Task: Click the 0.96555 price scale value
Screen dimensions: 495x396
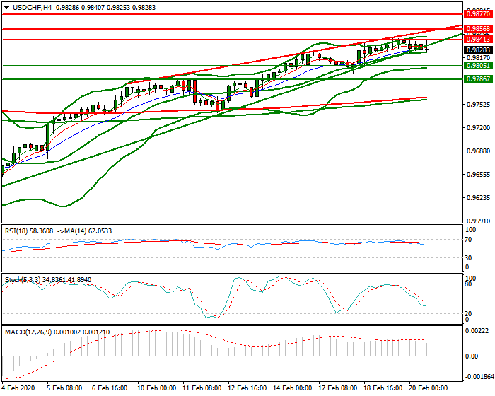Action: 478,175
